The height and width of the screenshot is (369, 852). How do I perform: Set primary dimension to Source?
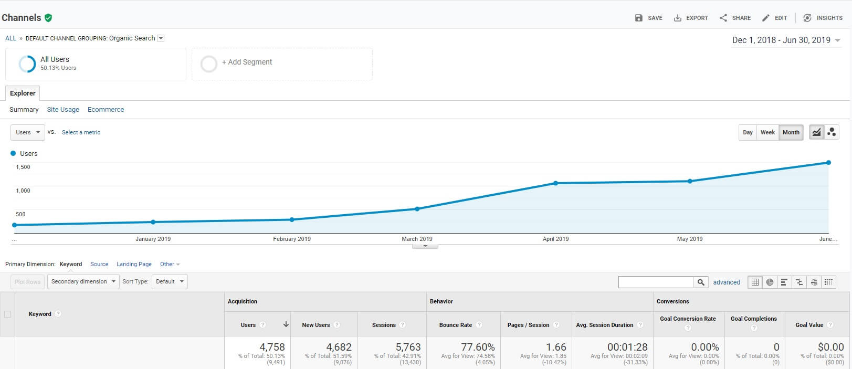point(99,264)
